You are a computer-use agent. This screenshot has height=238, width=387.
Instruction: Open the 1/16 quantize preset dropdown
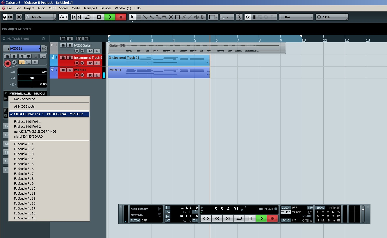pos(332,17)
